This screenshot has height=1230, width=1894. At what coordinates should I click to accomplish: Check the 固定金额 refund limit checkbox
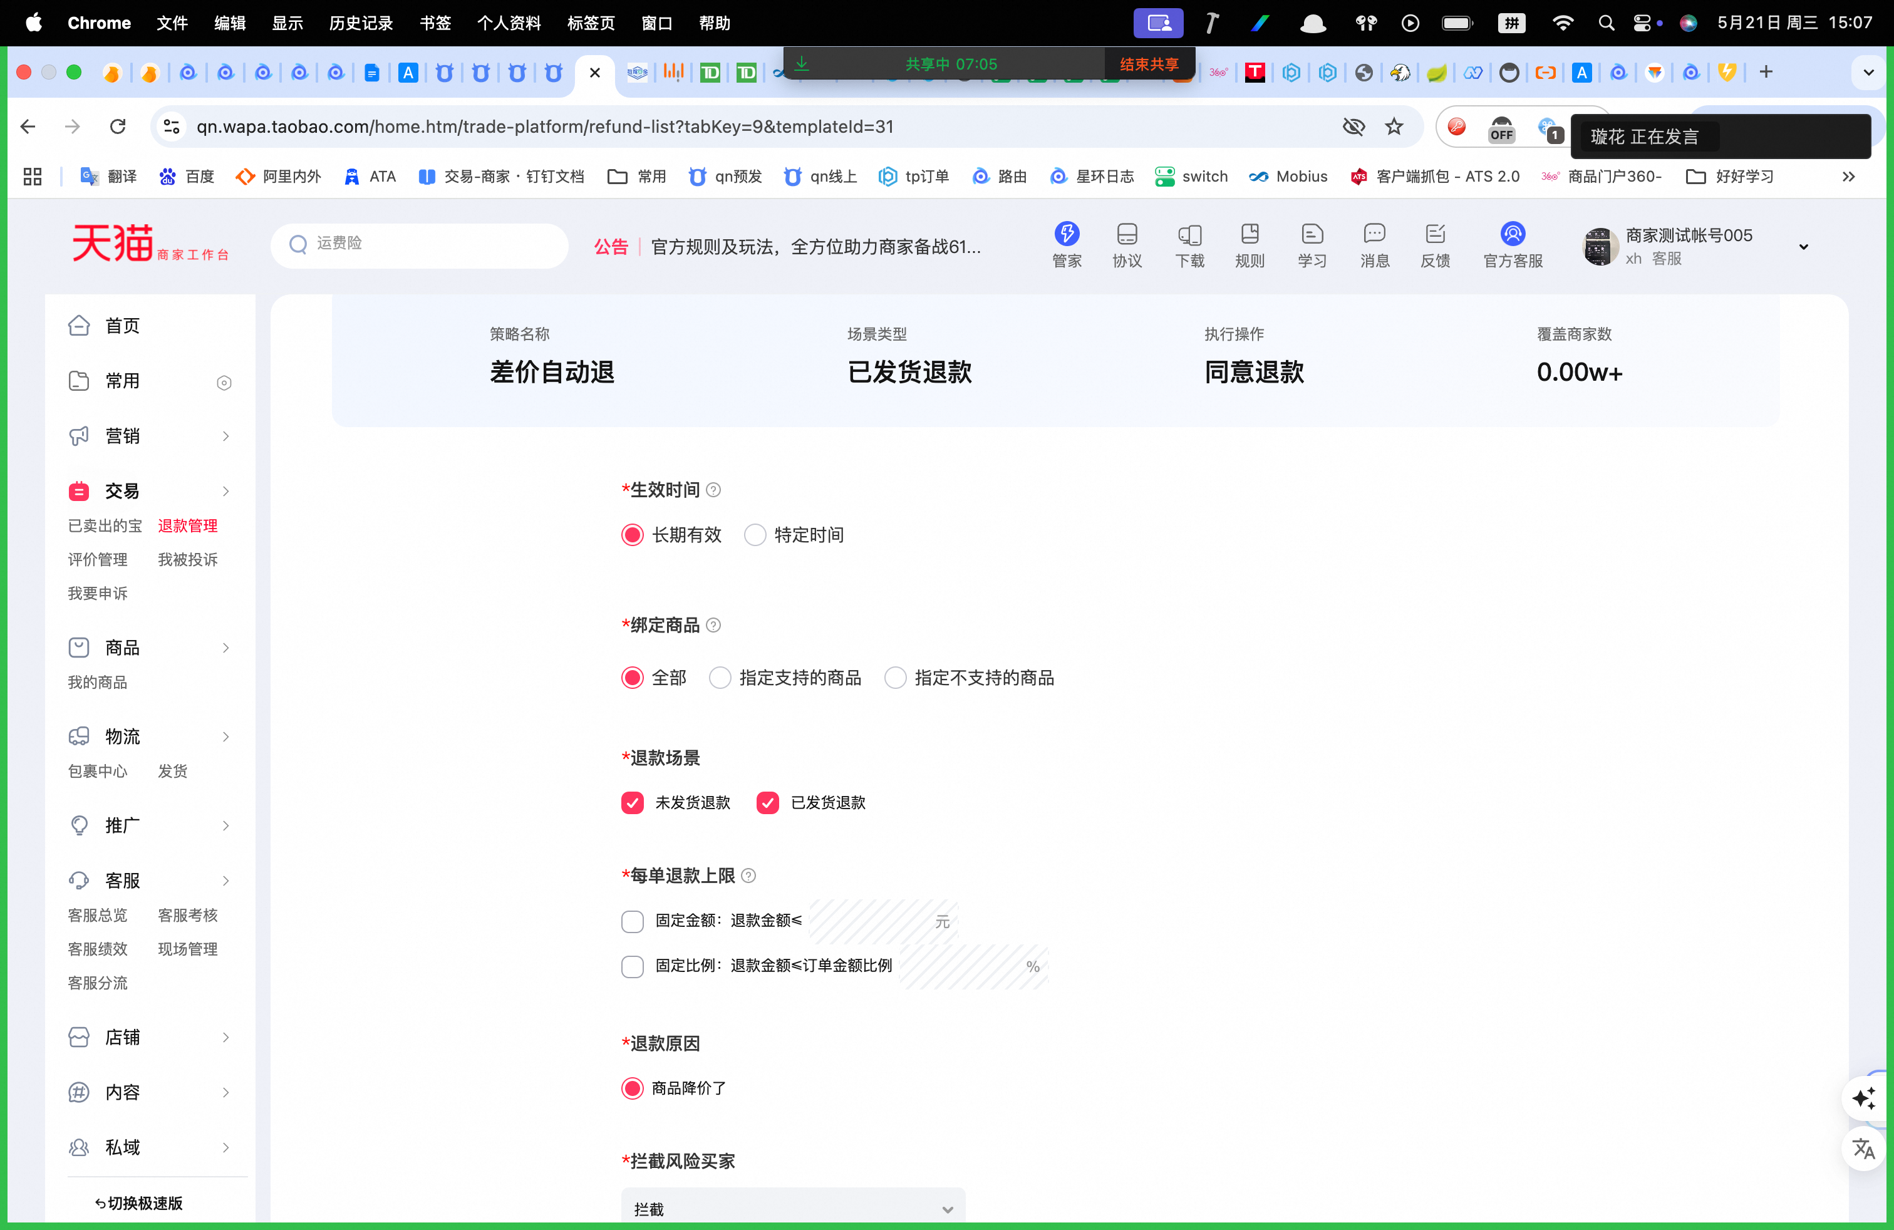[x=633, y=921]
